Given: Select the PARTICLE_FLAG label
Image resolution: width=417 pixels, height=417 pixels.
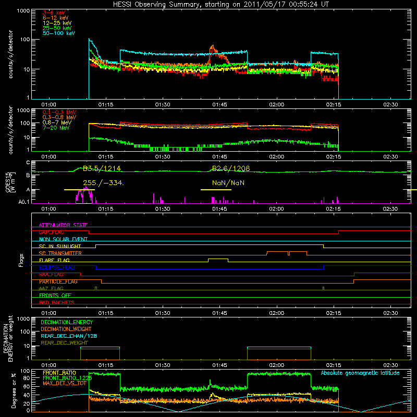Looking at the screenshot, I should pyautogui.click(x=58, y=281).
